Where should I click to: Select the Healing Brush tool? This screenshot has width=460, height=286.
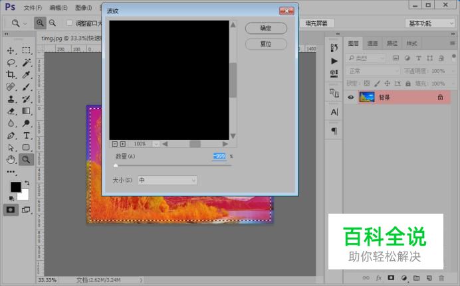coord(11,87)
